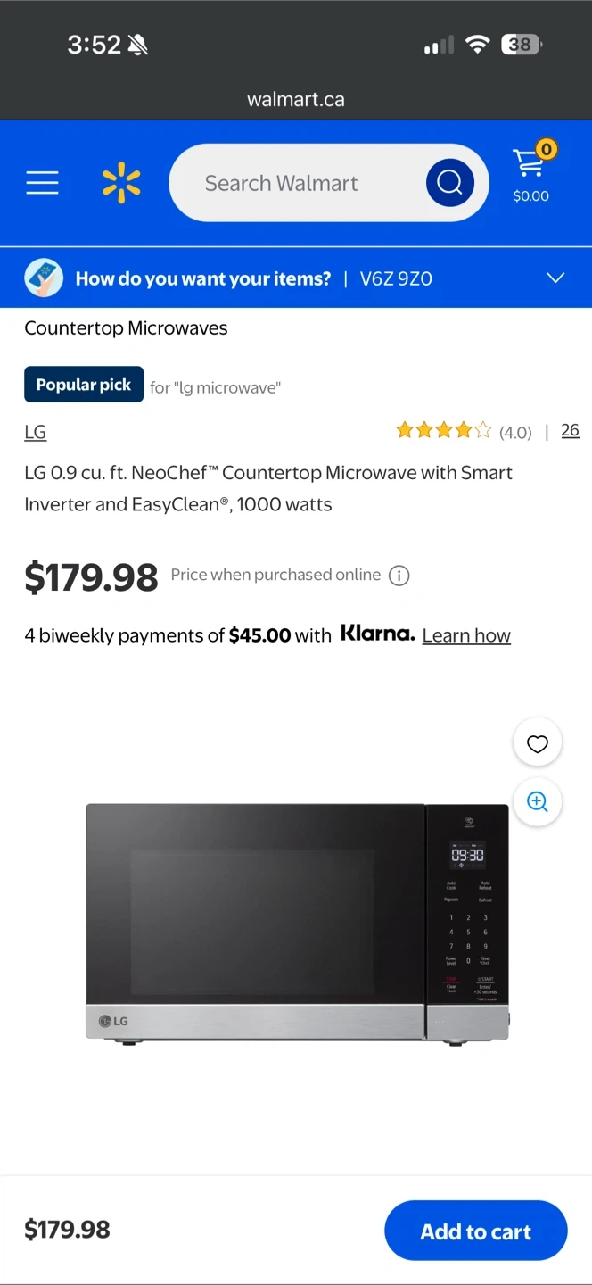Add microwave to wishlist with heart icon
Viewport: 592px width, 1285px height.
[x=537, y=743]
